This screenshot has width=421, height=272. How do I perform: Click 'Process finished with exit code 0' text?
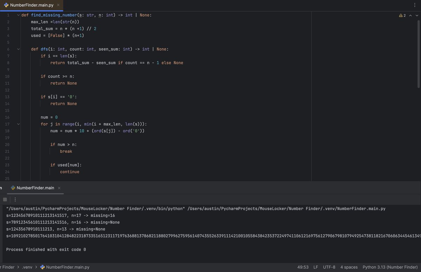coord(46,249)
